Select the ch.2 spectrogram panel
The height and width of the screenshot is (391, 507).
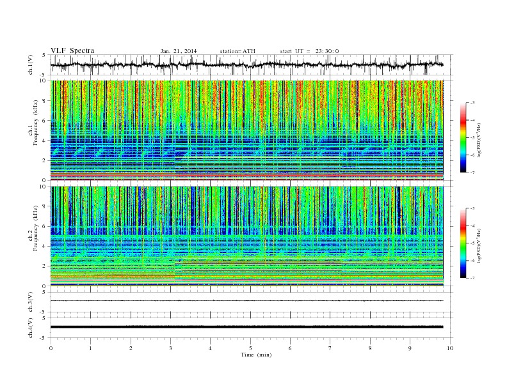point(246,236)
